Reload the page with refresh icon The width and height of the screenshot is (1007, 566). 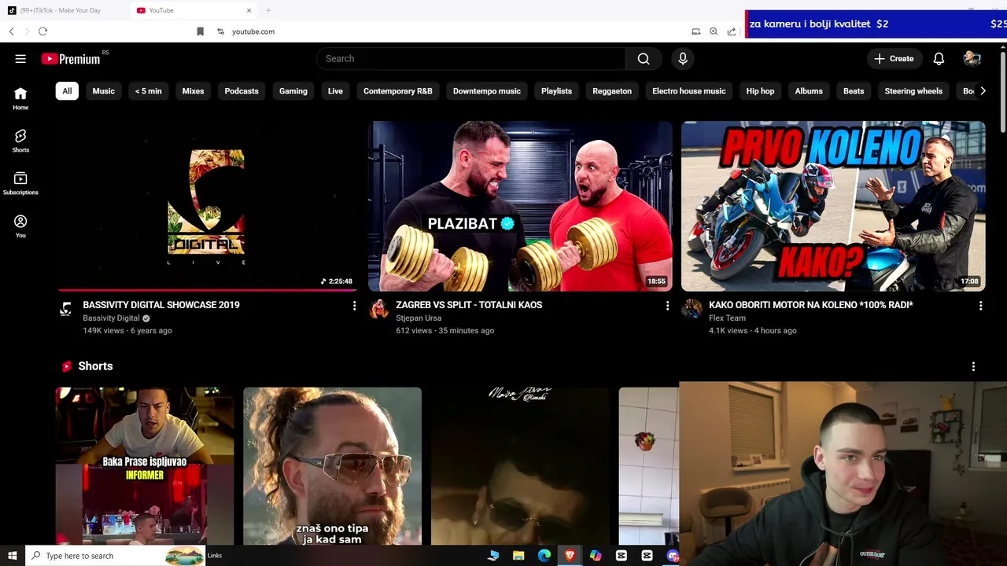(42, 31)
